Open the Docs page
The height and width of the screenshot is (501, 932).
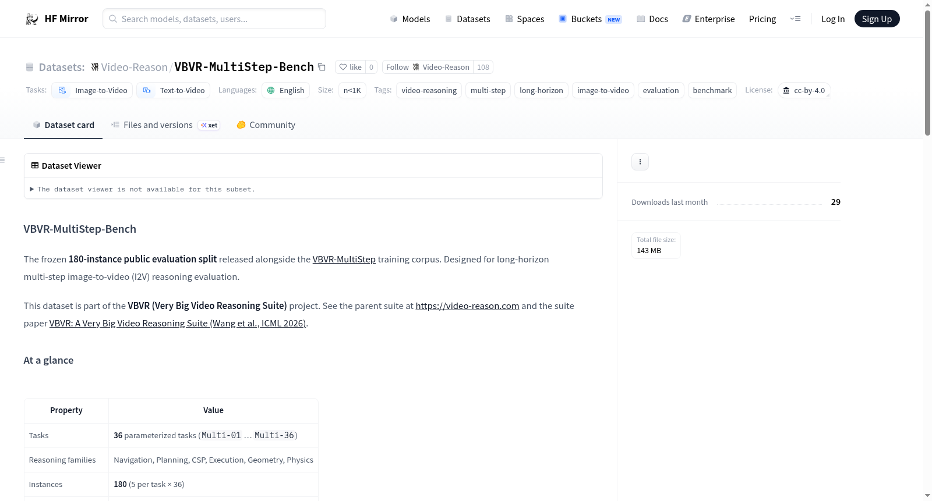pyautogui.click(x=652, y=19)
